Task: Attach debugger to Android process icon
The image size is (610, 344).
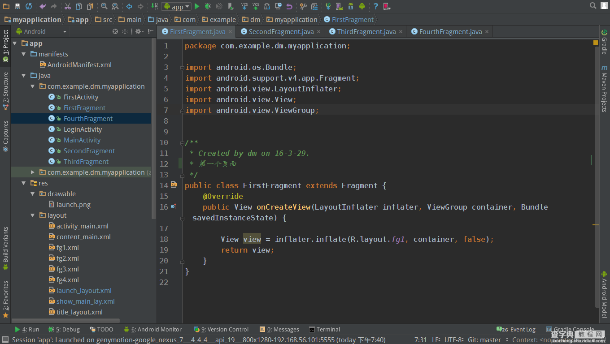Action: coord(231,6)
